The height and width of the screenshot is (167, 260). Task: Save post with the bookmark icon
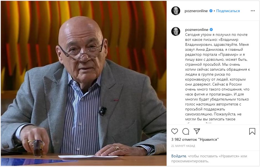[x=252, y=131]
